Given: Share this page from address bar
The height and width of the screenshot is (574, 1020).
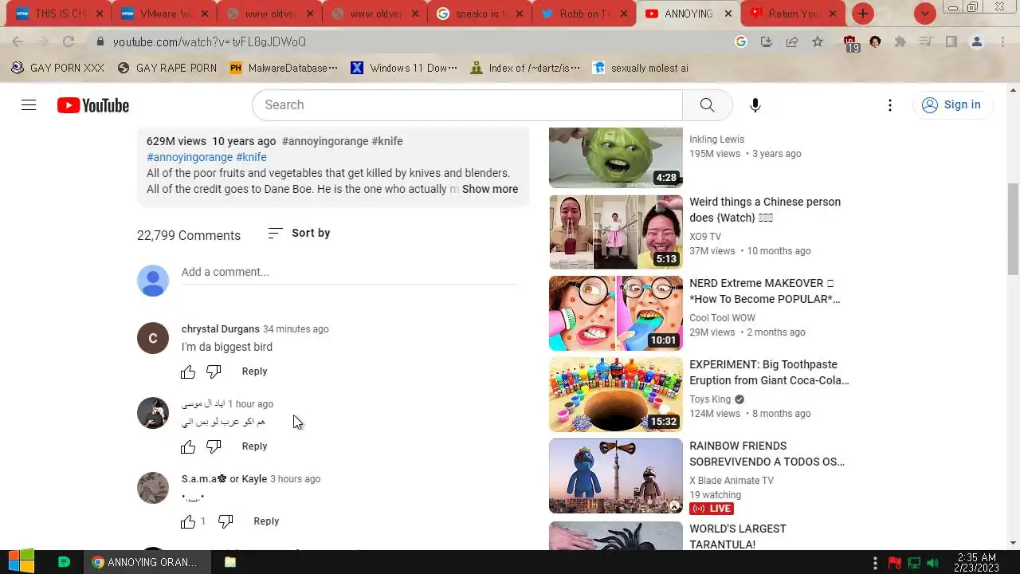Looking at the screenshot, I should point(792,41).
